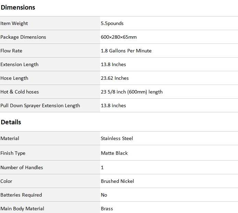Select the Package Dimensions label

23,37
